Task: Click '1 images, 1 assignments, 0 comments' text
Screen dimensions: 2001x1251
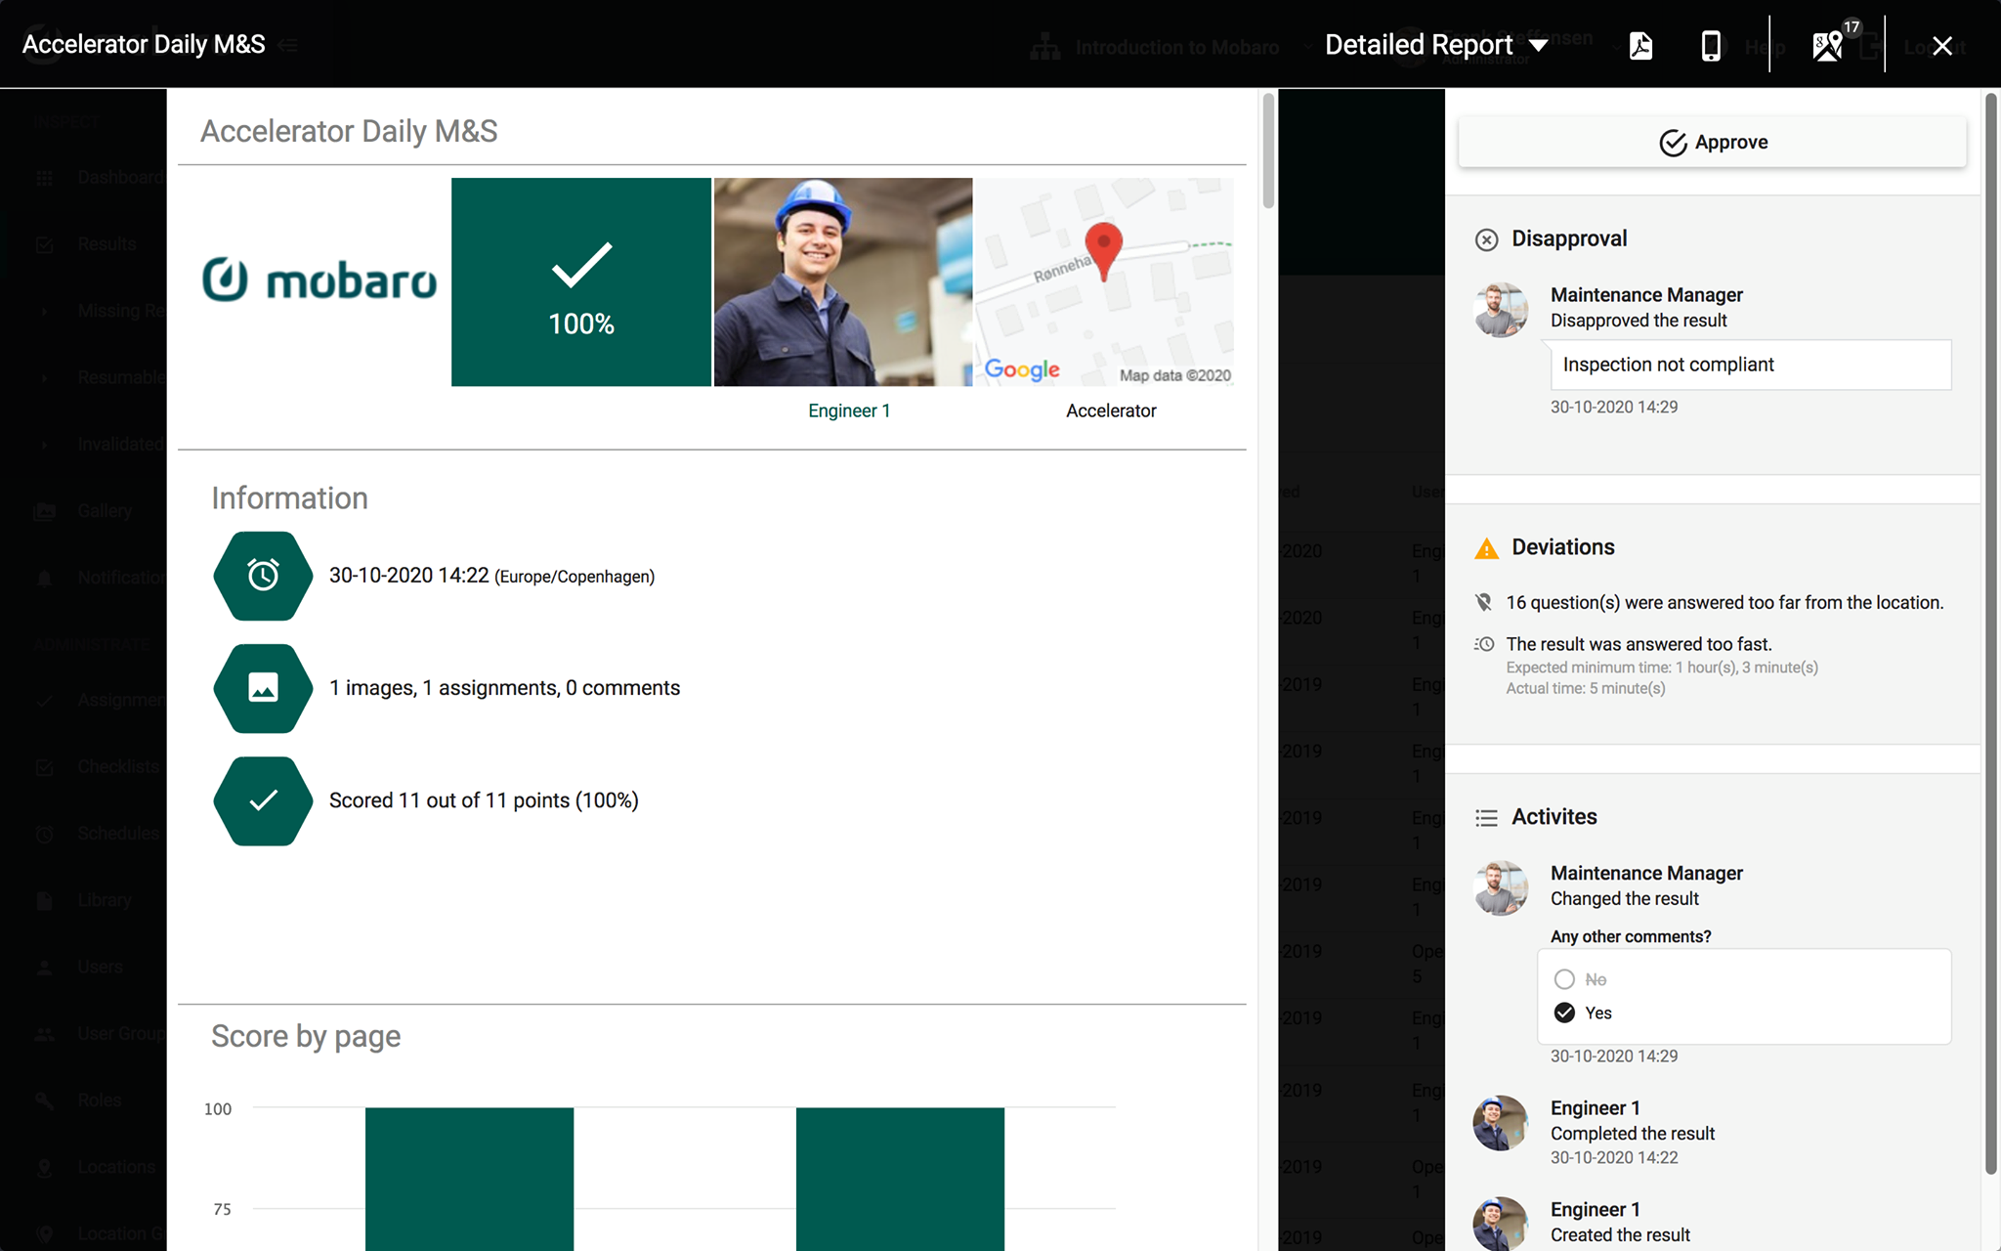Action: (504, 688)
